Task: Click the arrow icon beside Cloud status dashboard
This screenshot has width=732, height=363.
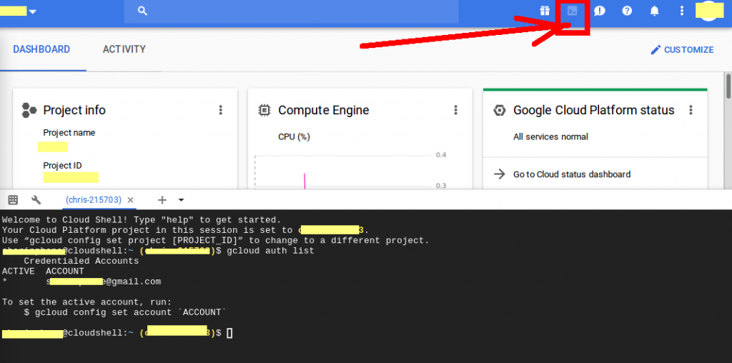Action: tap(500, 174)
